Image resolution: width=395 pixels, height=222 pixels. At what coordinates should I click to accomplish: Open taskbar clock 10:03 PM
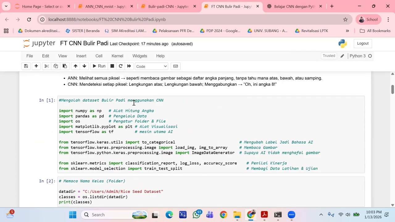tap(373, 215)
